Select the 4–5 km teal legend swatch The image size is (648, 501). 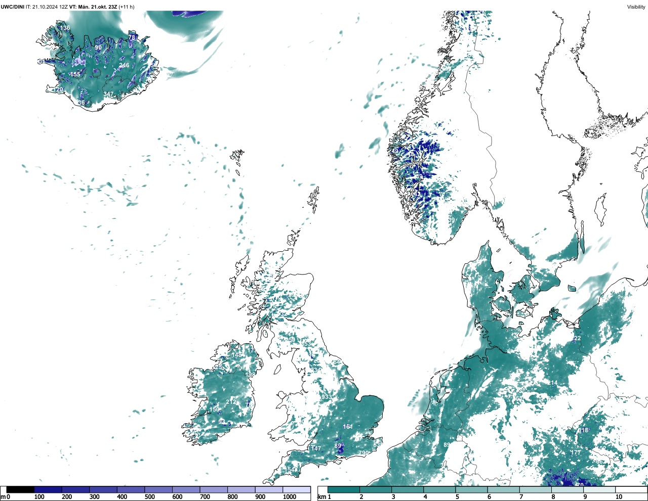click(x=440, y=489)
